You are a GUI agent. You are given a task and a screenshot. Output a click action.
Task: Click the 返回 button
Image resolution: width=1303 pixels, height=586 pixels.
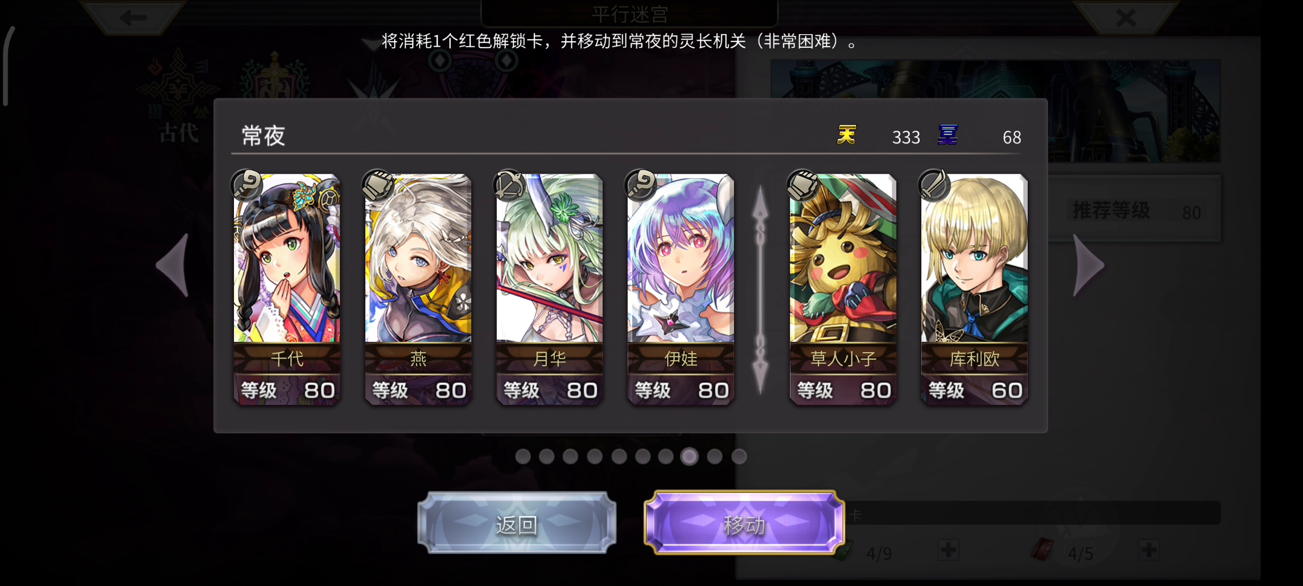click(x=517, y=523)
